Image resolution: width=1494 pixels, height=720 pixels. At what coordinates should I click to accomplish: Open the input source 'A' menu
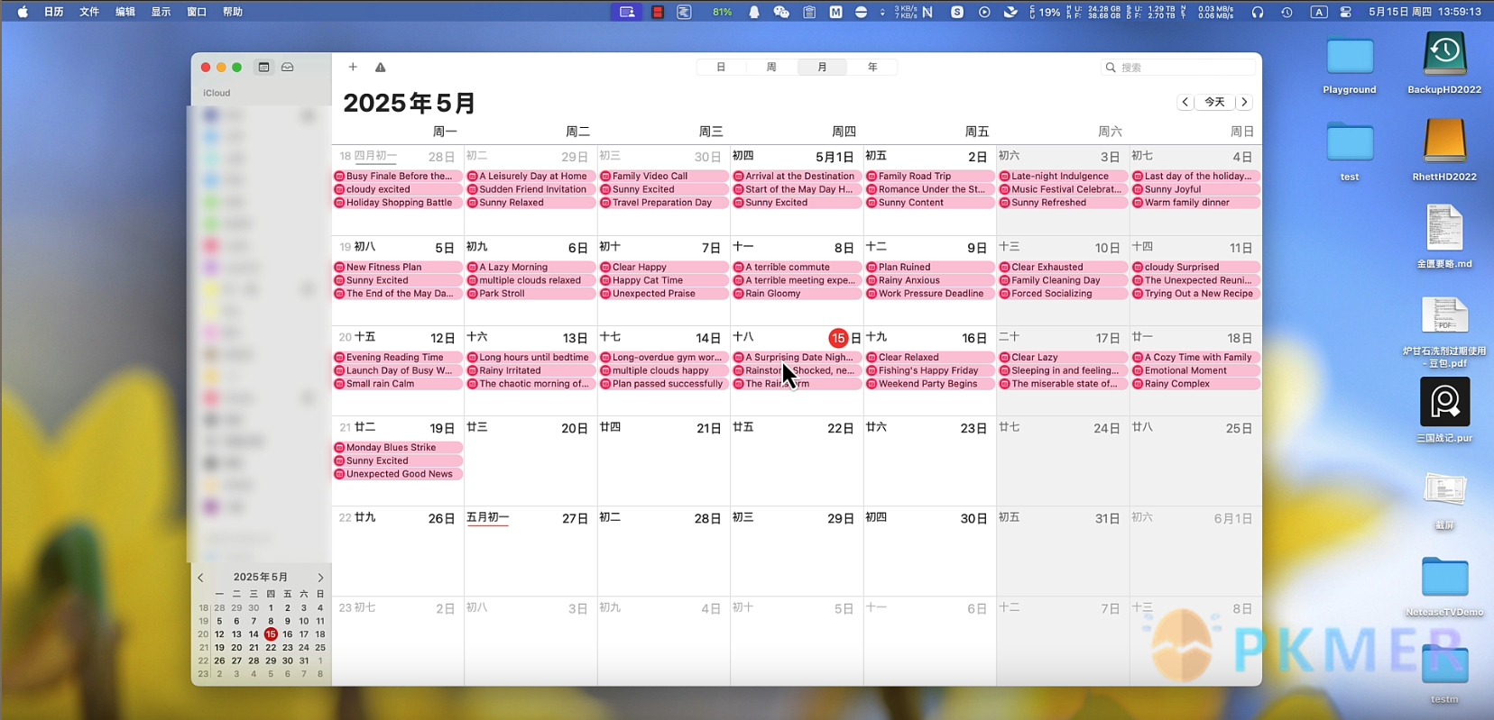coord(1319,12)
